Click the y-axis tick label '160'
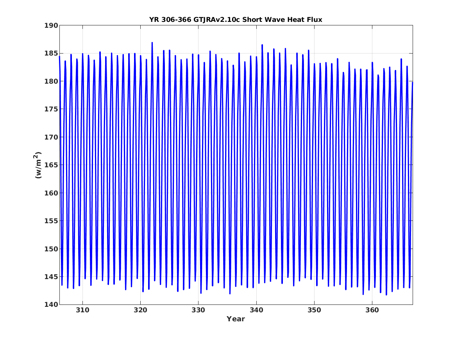Image resolution: width=456 pixels, height=342 pixels. click(x=51, y=193)
